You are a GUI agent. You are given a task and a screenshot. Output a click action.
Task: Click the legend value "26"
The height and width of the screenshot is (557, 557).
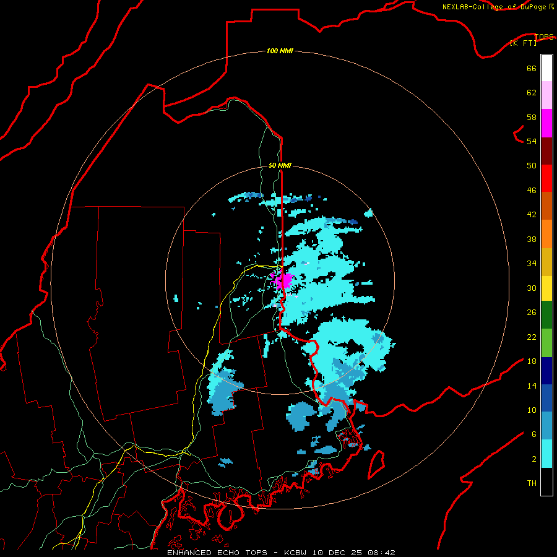coord(532,313)
